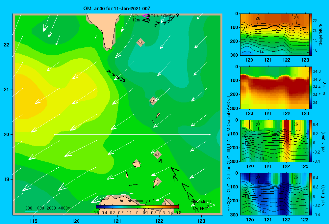This screenshot has height=224, width=329.
Task: Click the vel. E cross-section panel
Action: 274,194
